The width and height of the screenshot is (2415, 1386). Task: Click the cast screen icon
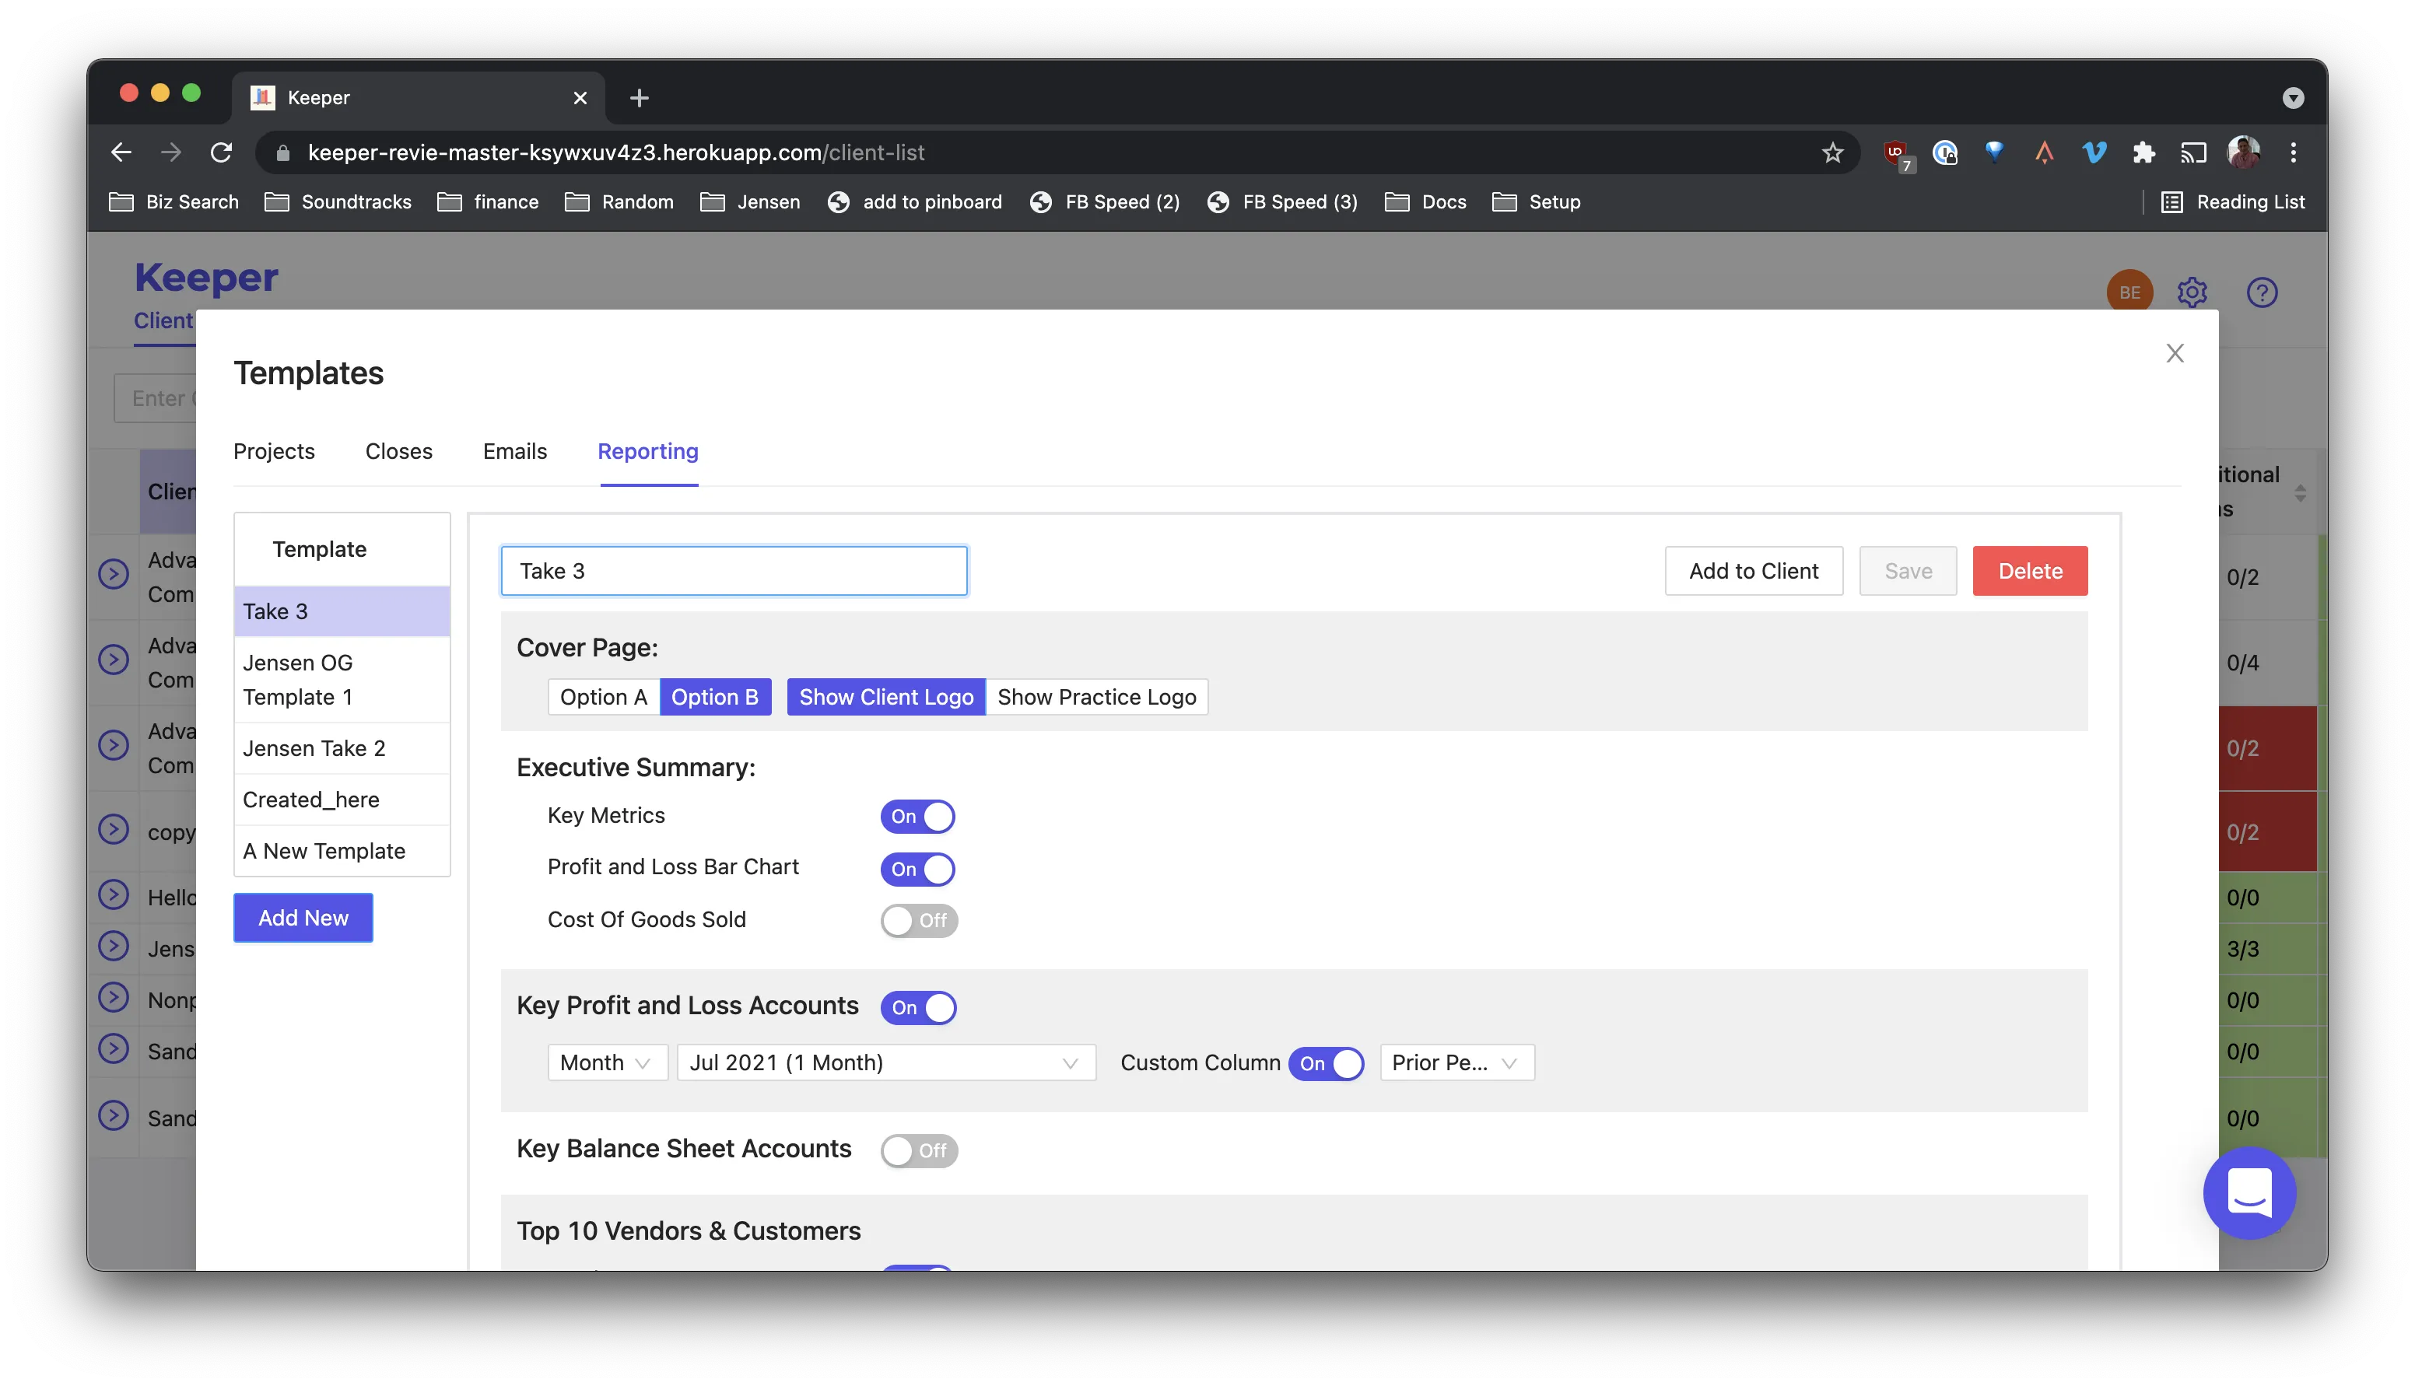tap(2193, 152)
